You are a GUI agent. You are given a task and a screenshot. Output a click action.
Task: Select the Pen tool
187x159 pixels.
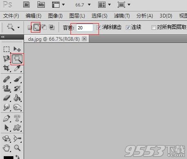[x=7, y=118]
